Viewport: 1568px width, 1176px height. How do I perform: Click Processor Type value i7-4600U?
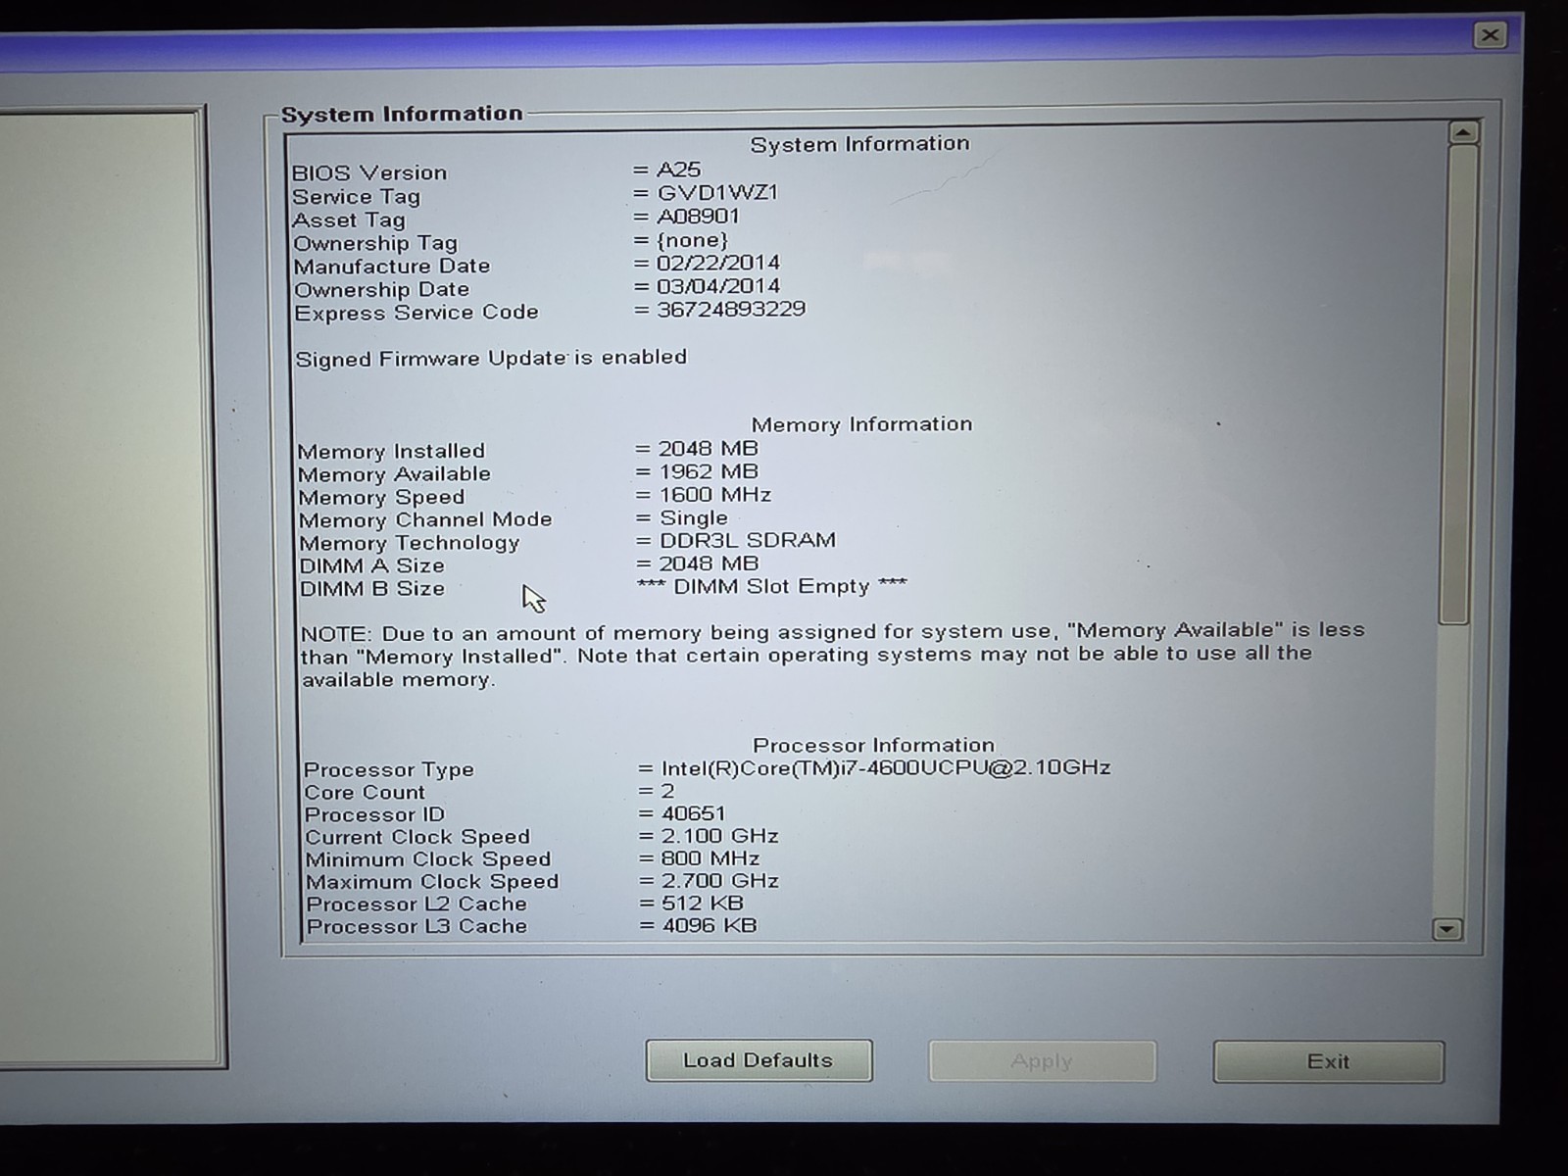[x=886, y=767]
